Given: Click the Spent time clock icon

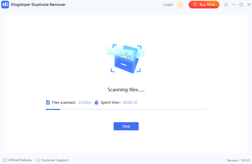Looking at the screenshot, I should point(96,103).
